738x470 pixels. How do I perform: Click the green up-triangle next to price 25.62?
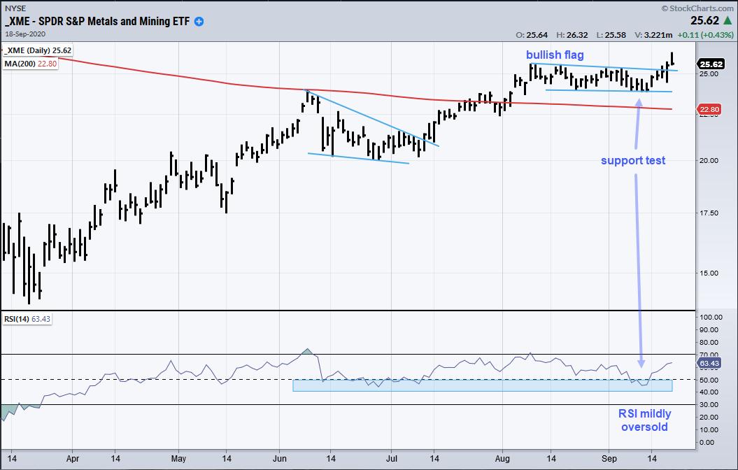[728, 21]
